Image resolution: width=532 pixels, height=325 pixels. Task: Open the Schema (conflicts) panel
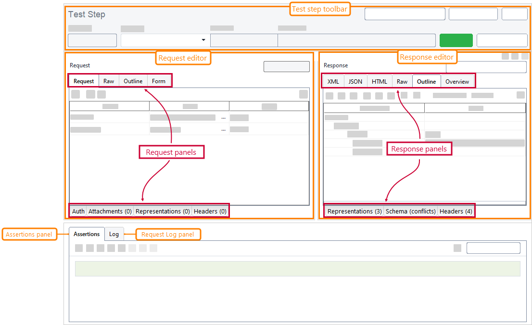click(410, 211)
